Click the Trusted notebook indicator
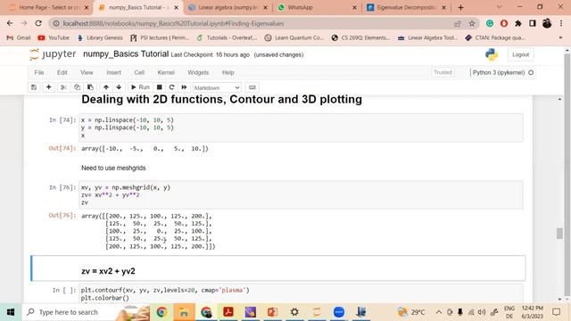The height and width of the screenshot is (321, 571). [443, 72]
